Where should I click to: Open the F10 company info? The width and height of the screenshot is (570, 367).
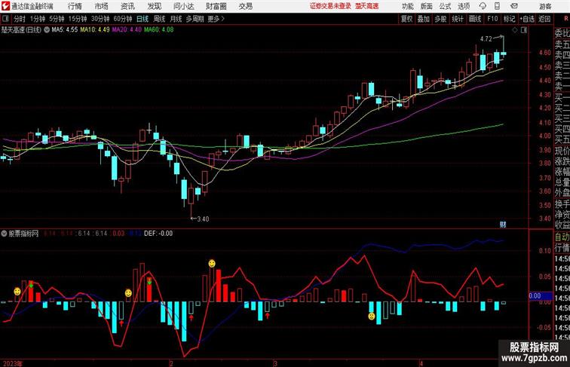tap(492, 19)
